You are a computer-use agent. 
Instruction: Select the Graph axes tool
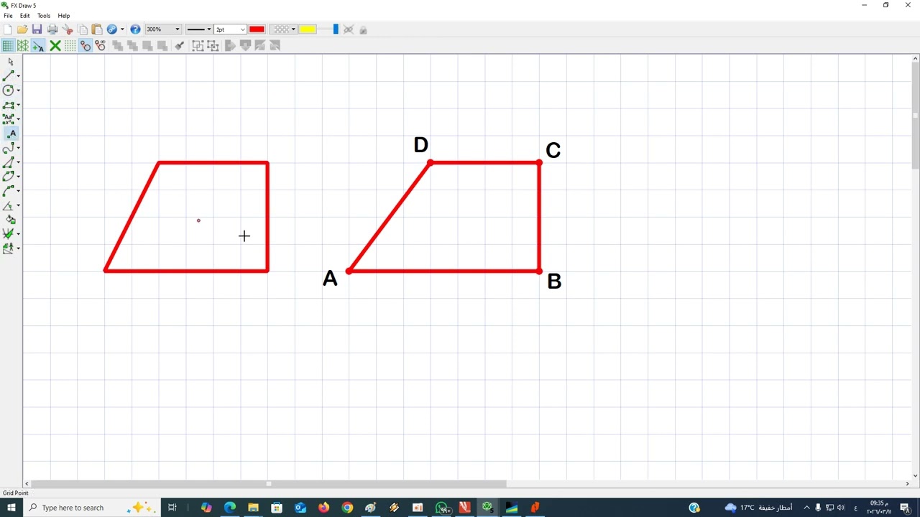[9, 233]
